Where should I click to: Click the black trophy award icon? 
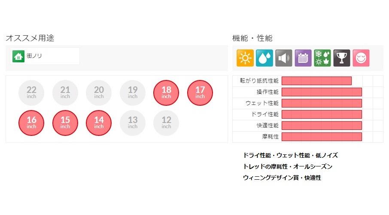(x=342, y=58)
